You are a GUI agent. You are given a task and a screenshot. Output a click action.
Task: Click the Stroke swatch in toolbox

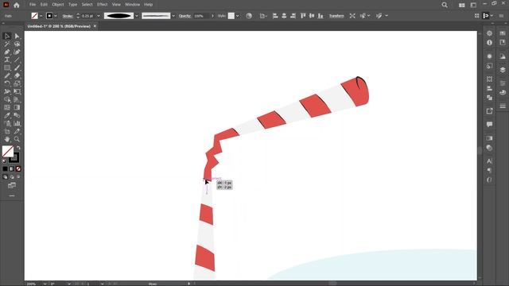(x=14, y=158)
